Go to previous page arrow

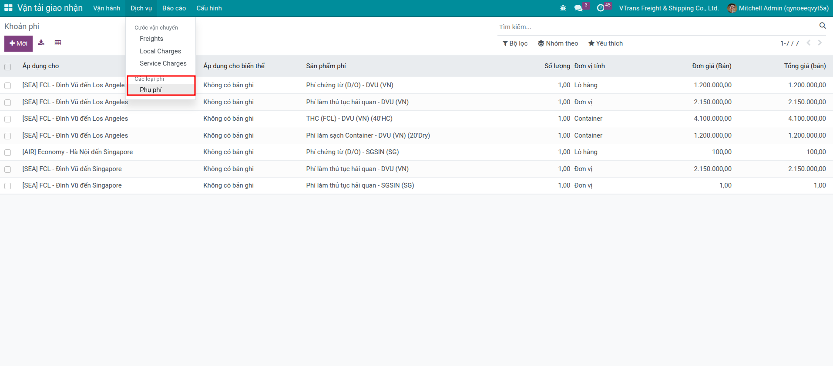[809, 43]
